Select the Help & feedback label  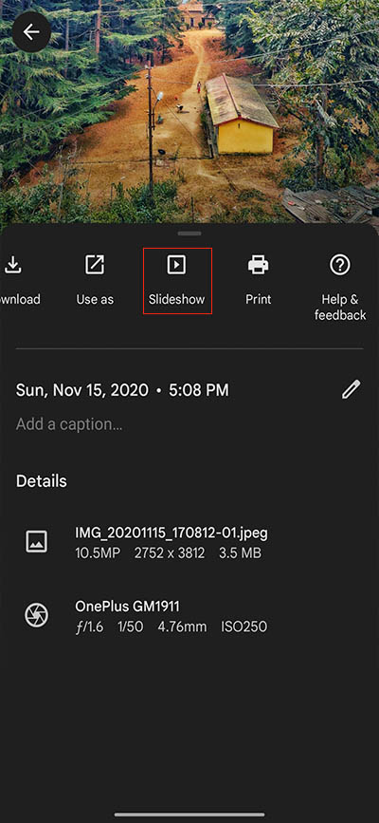[x=340, y=307]
